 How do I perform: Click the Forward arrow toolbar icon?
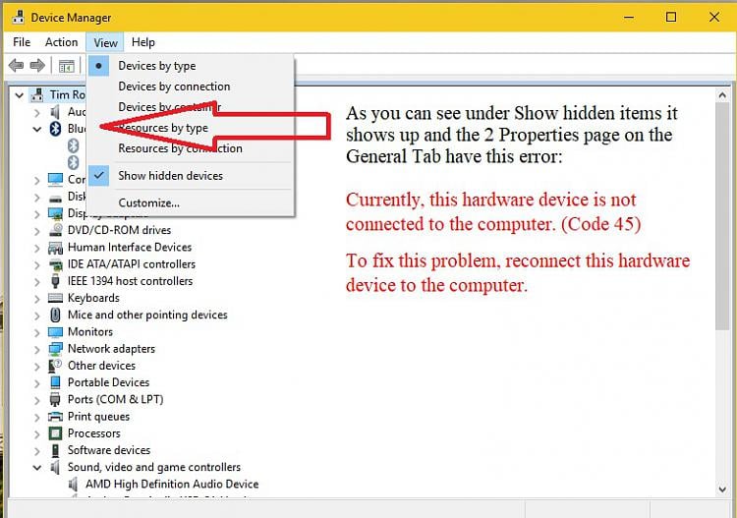tap(37, 65)
